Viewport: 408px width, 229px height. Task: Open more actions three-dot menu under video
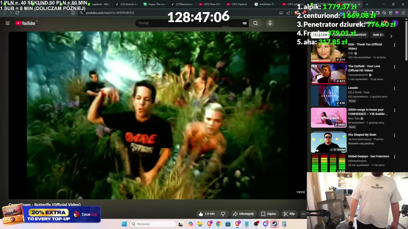(x=303, y=214)
